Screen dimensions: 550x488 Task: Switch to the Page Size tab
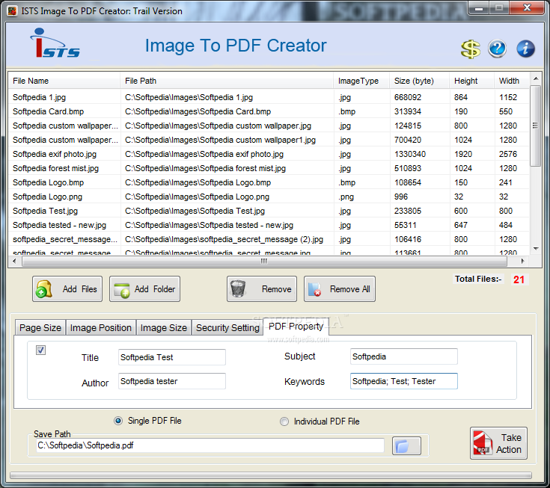(40, 328)
